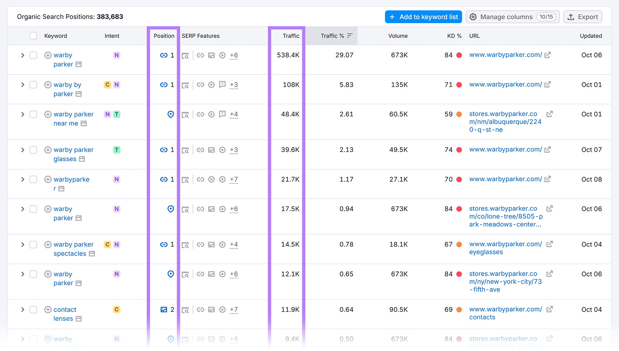The height and width of the screenshot is (351, 619).
Task: Click the location pin position icon for "warby parker near me"
Action: 171,114
